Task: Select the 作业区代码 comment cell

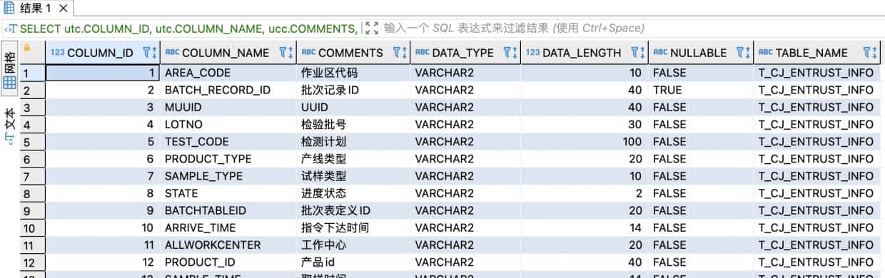Action: coord(353,73)
